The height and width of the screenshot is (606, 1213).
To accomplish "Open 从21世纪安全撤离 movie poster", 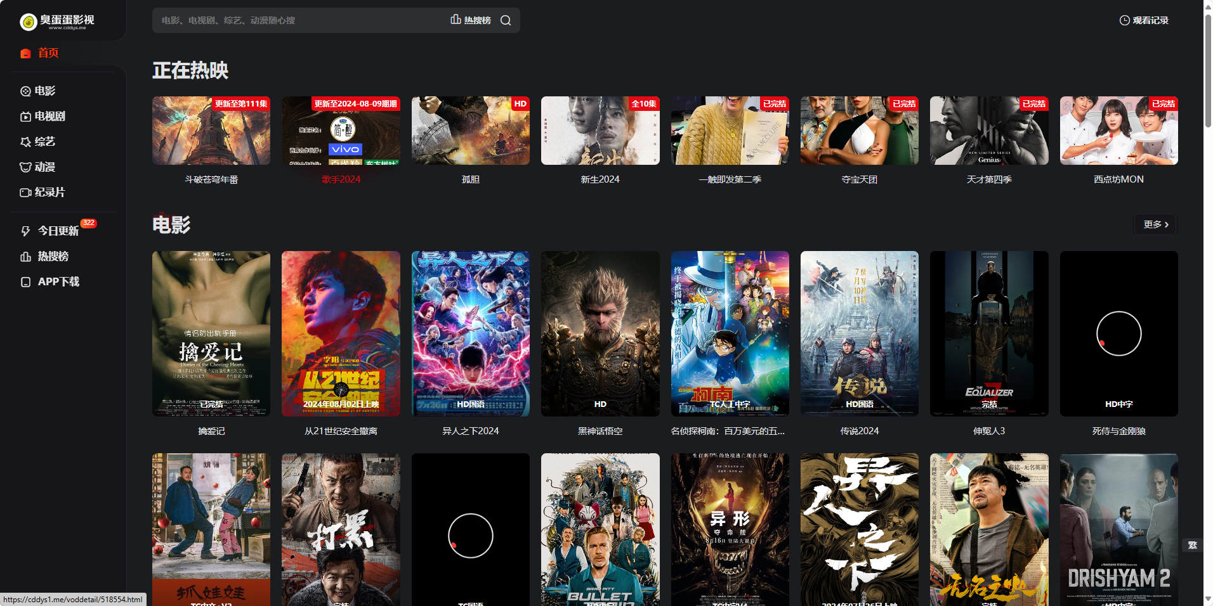I will [x=341, y=333].
